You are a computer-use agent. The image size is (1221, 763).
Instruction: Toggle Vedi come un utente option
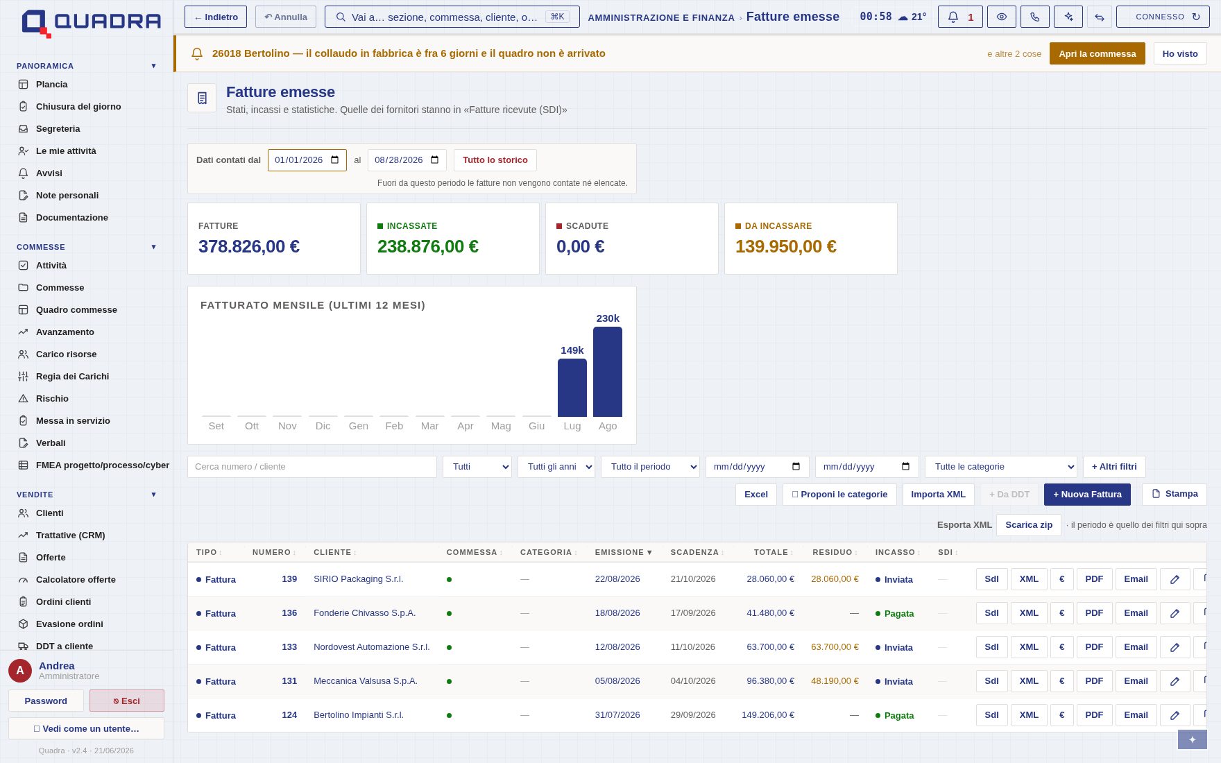coord(86,728)
